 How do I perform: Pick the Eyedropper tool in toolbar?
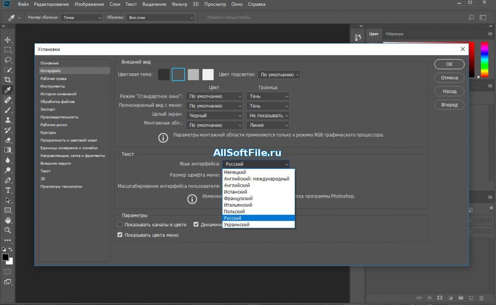pyautogui.click(x=8, y=90)
